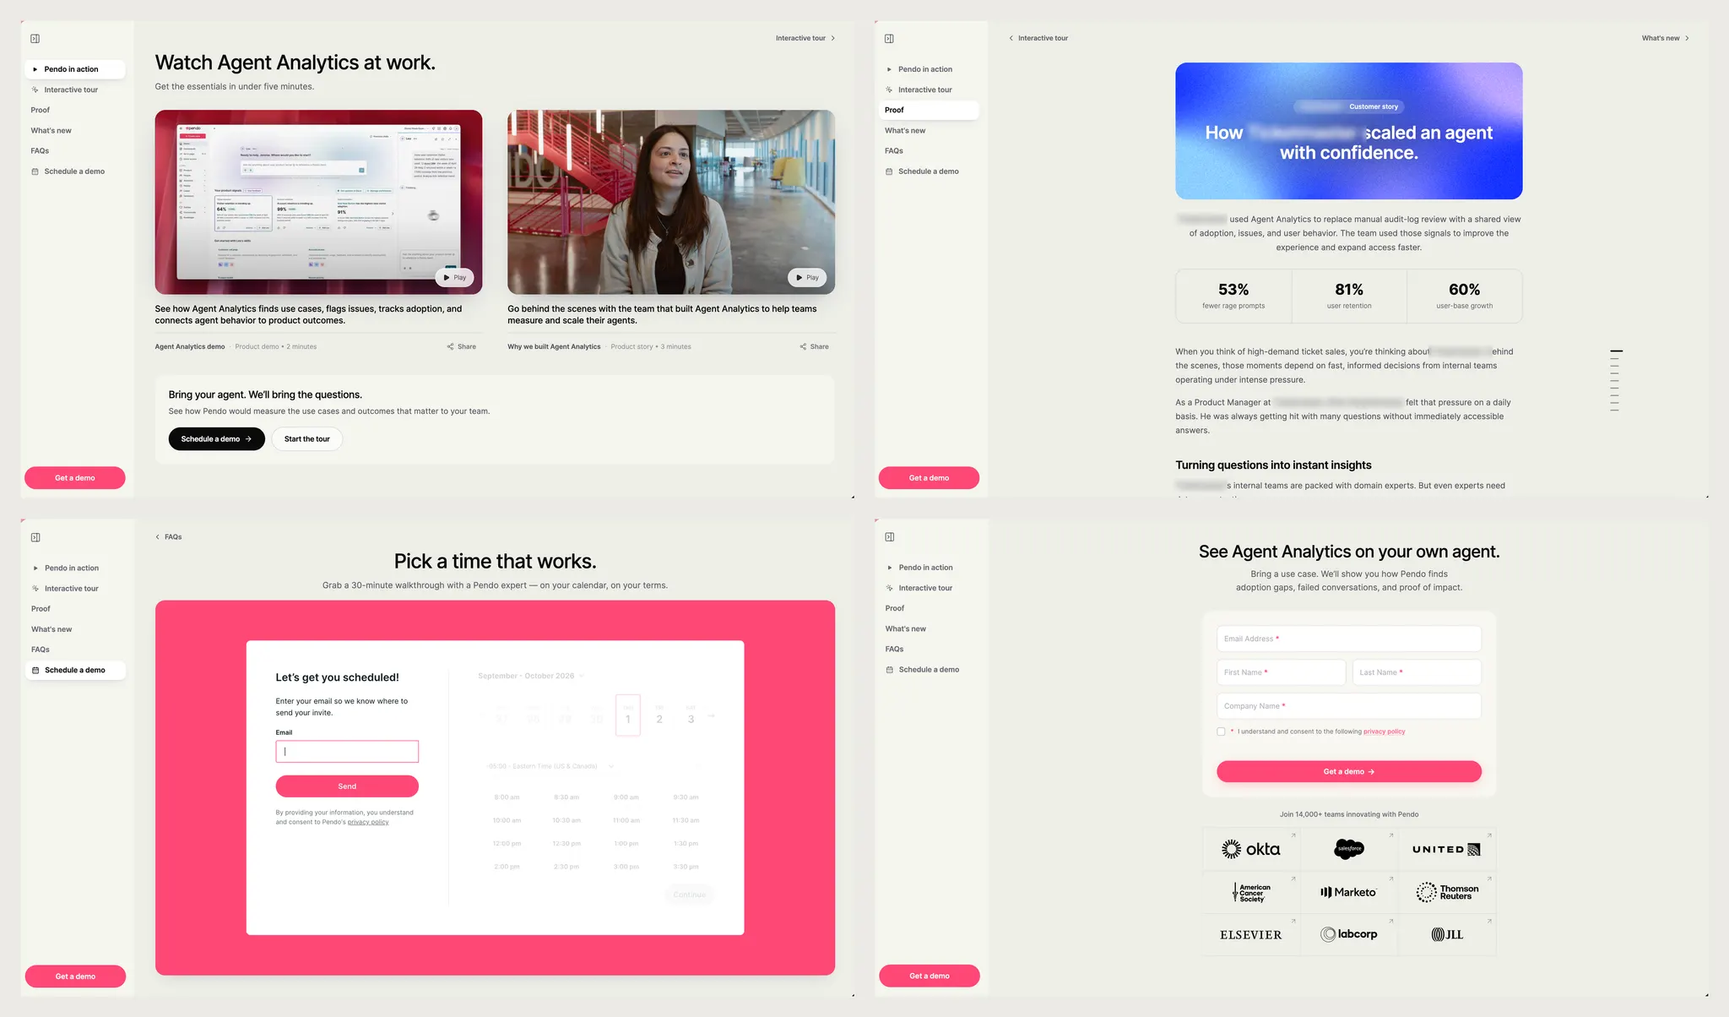The width and height of the screenshot is (1729, 1017).
Task: Click the Start the tour button
Action: (x=307, y=439)
